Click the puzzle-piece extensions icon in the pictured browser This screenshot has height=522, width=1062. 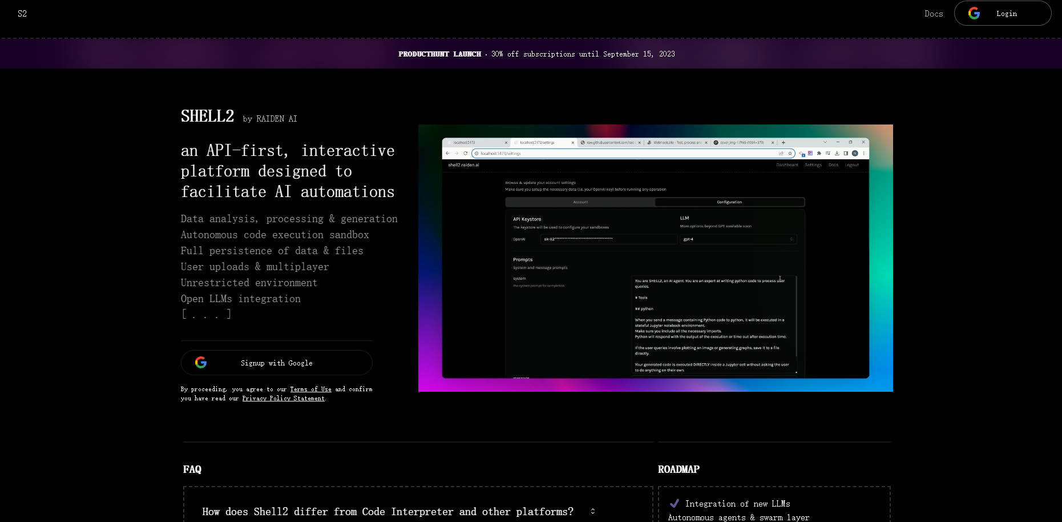819,153
